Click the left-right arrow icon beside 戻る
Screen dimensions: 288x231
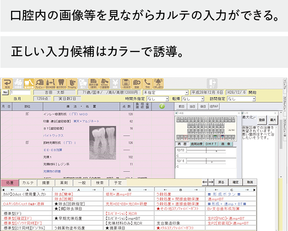[x=208, y=182]
